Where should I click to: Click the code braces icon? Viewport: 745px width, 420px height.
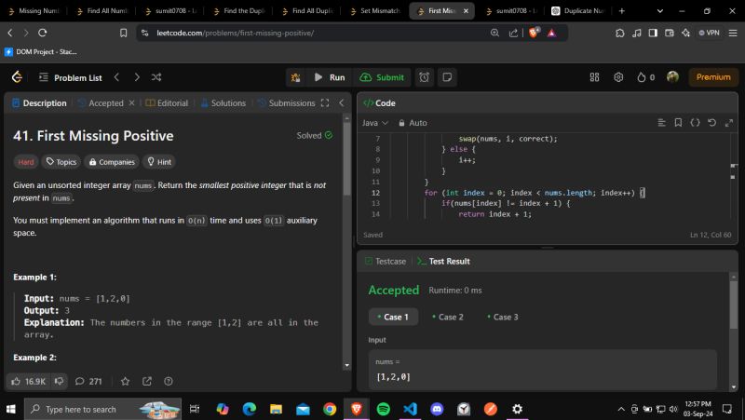[x=695, y=123]
